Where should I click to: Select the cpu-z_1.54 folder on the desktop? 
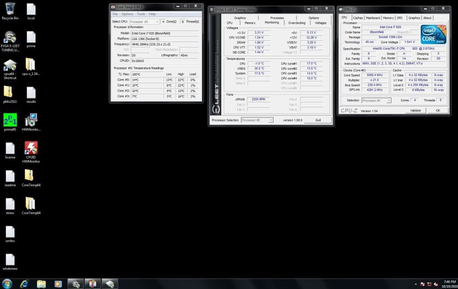click(31, 67)
